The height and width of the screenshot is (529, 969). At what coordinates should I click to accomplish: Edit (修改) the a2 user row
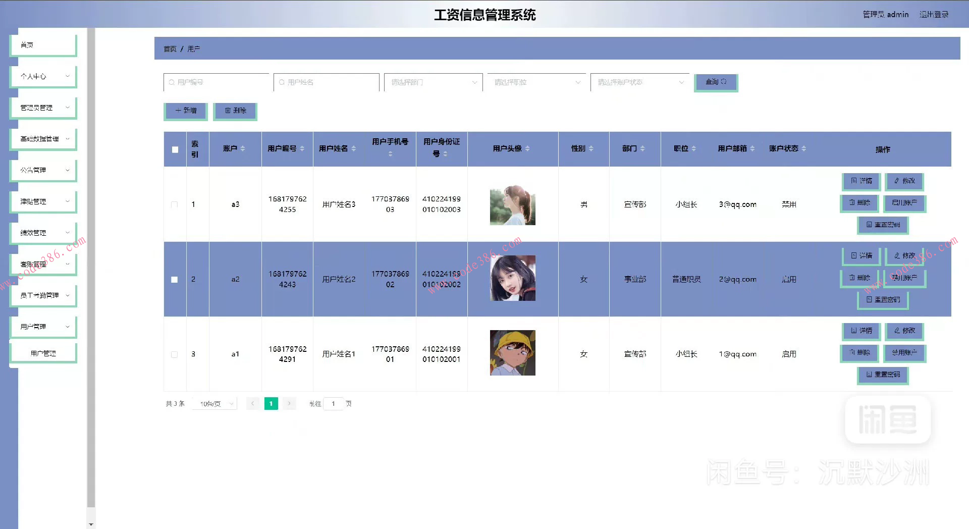[905, 255]
